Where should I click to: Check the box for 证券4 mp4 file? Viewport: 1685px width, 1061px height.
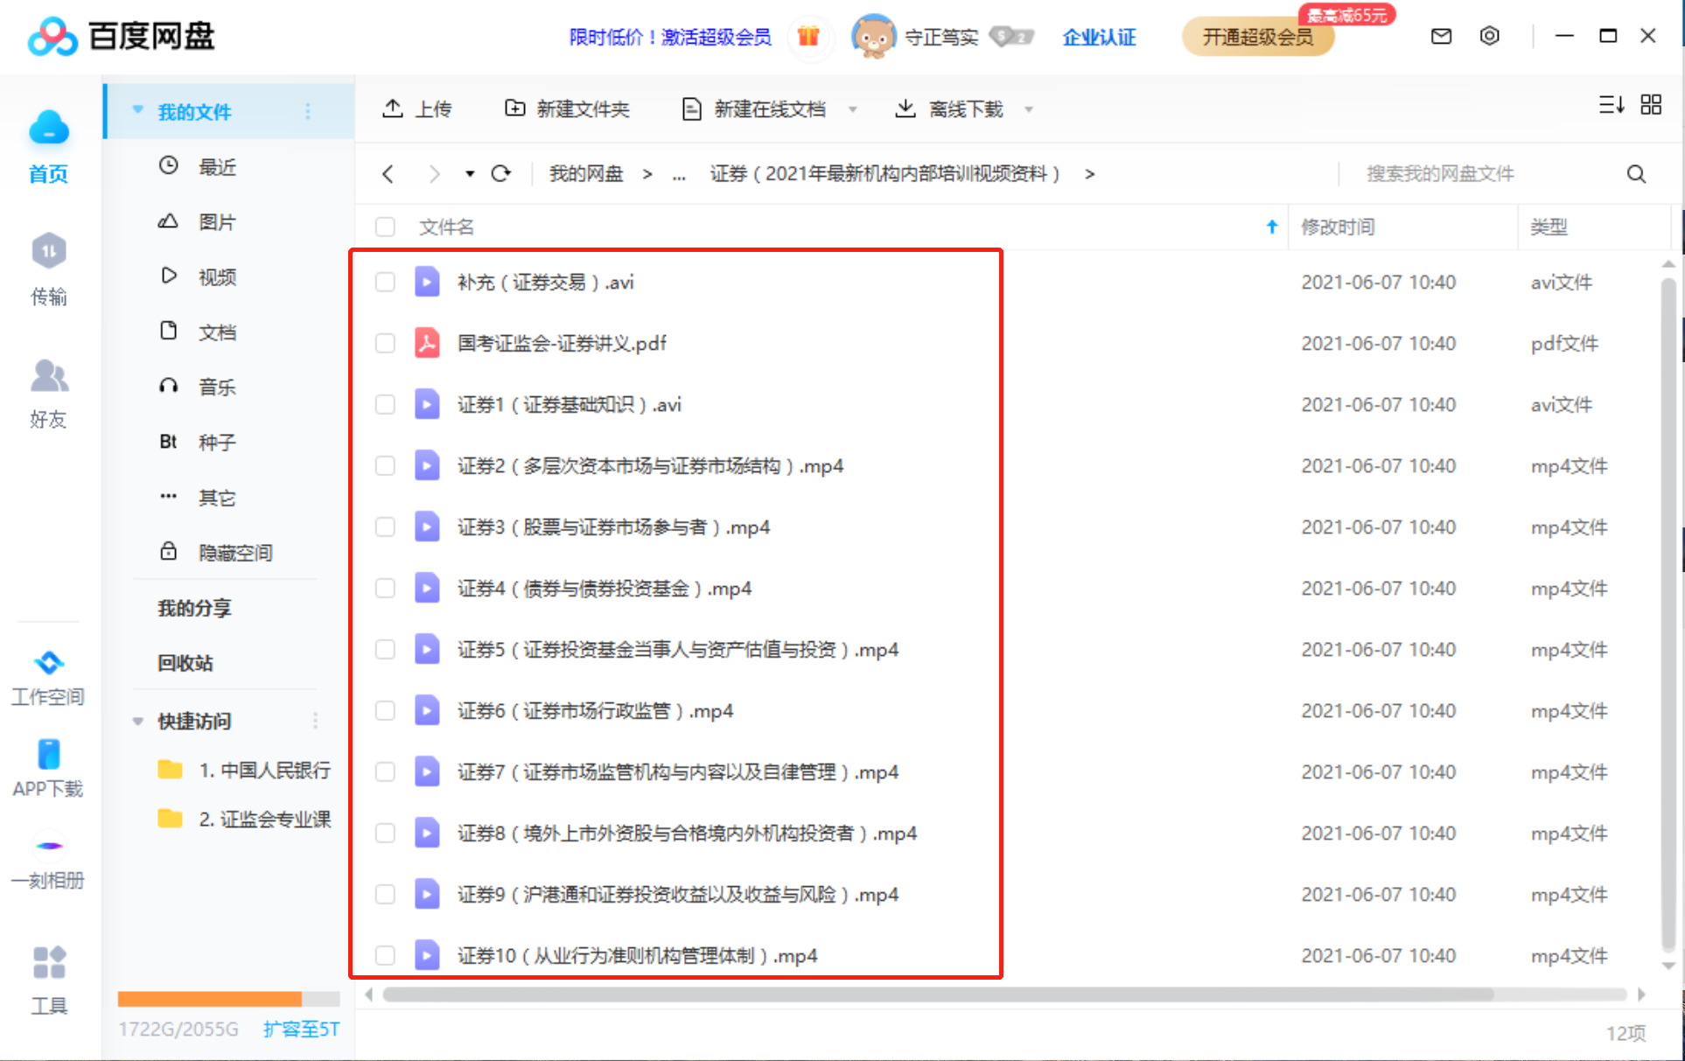(385, 588)
